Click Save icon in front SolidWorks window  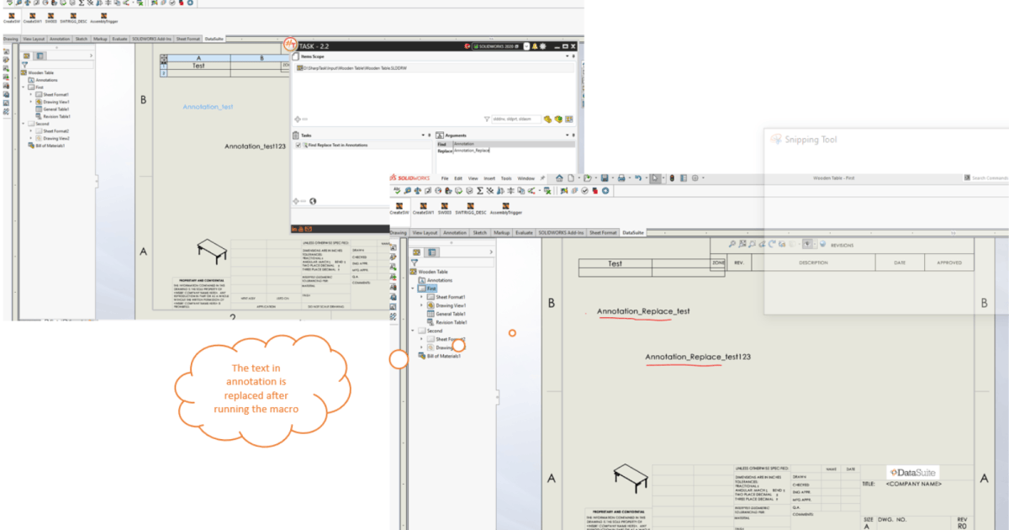coord(605,178)
